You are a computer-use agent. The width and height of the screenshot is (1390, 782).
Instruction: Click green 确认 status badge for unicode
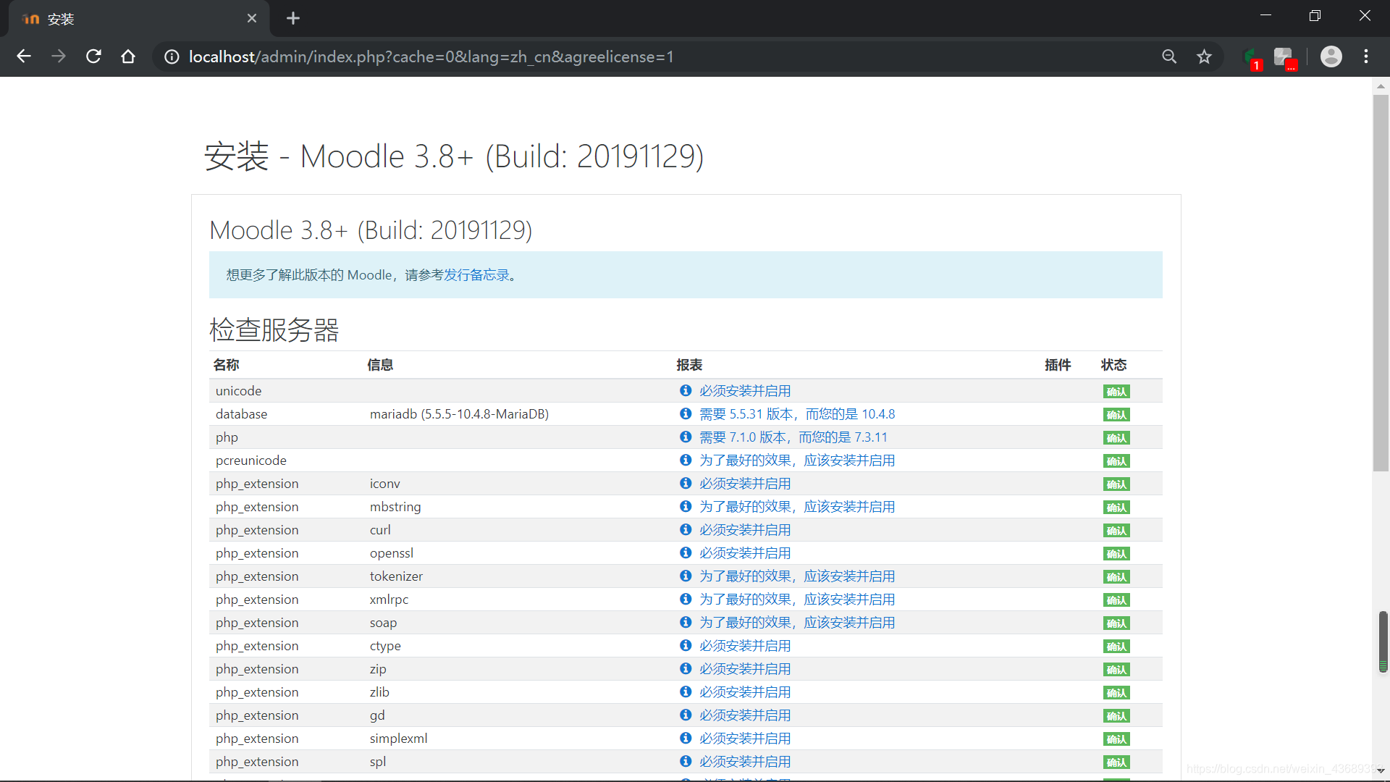click(1116, 392)
